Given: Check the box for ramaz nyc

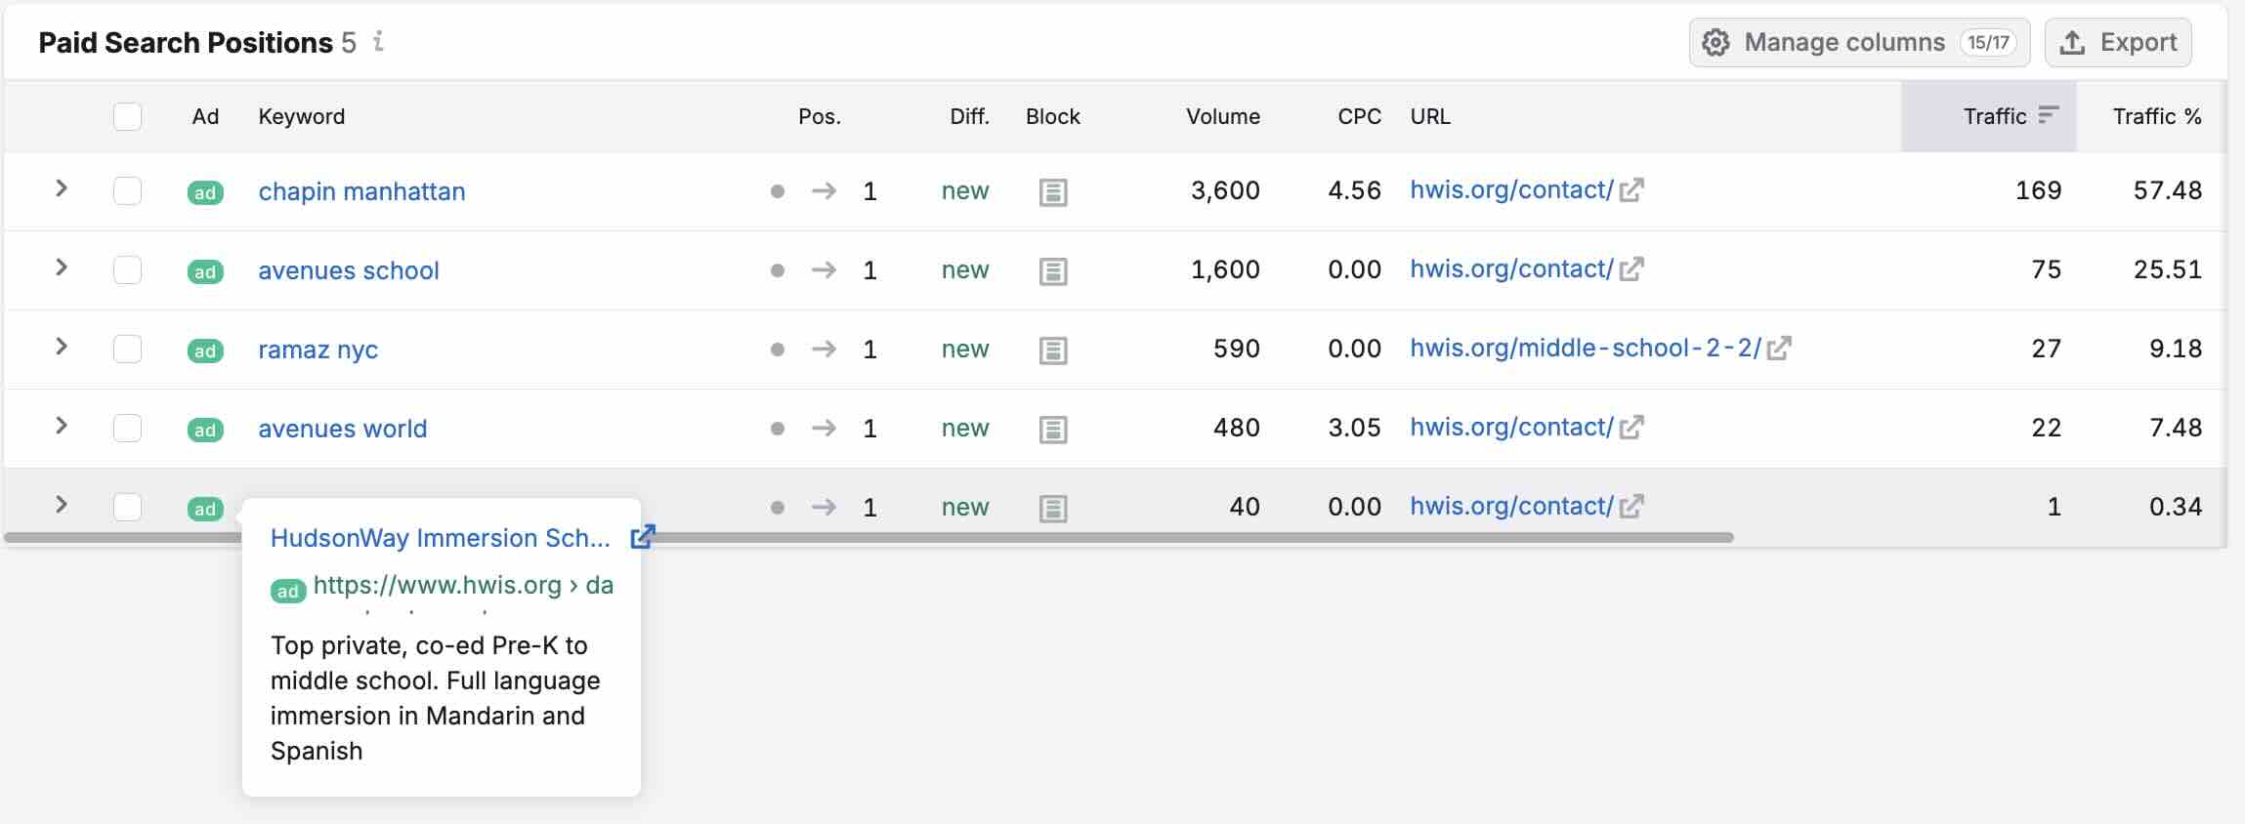Looking at the screenshot, I should tap(127, 349).
